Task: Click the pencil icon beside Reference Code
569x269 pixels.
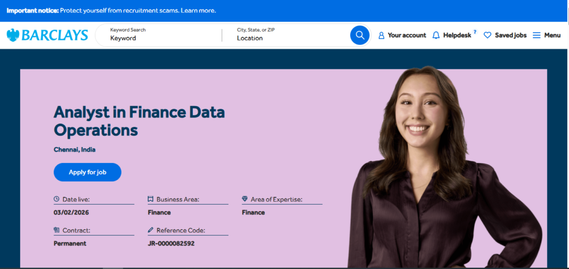Action: point(151,230)
